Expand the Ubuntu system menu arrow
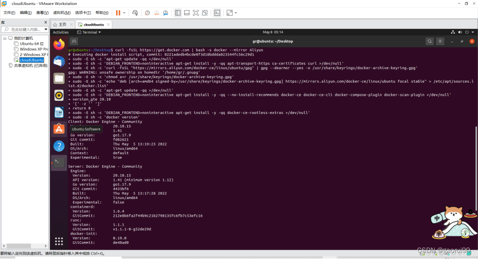The width and height of the screenshot is (478, 259). point(473,32)
